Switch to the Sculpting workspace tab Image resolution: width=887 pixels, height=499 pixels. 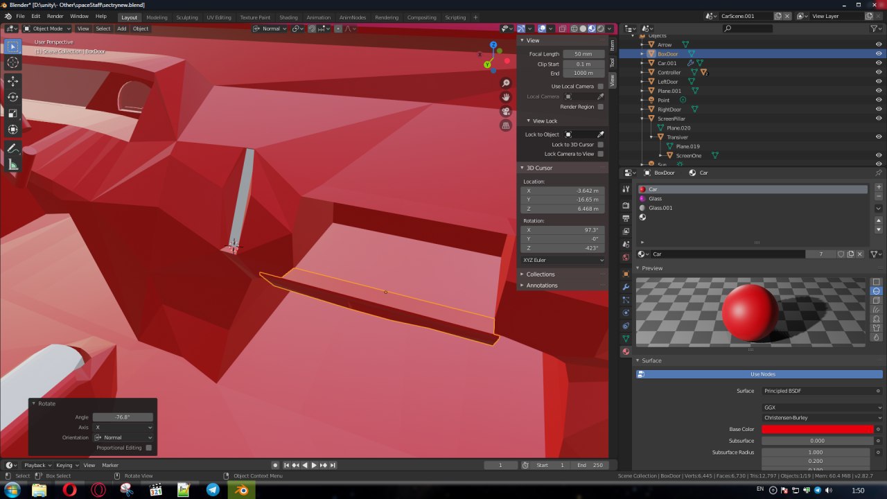[186, 17]
